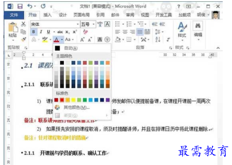Click the Styles gallery icon

pos(182,27)
